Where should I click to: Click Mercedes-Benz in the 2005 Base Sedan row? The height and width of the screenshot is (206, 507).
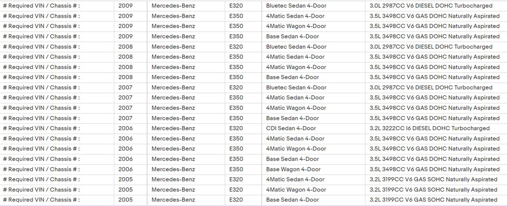pos(173,200)
